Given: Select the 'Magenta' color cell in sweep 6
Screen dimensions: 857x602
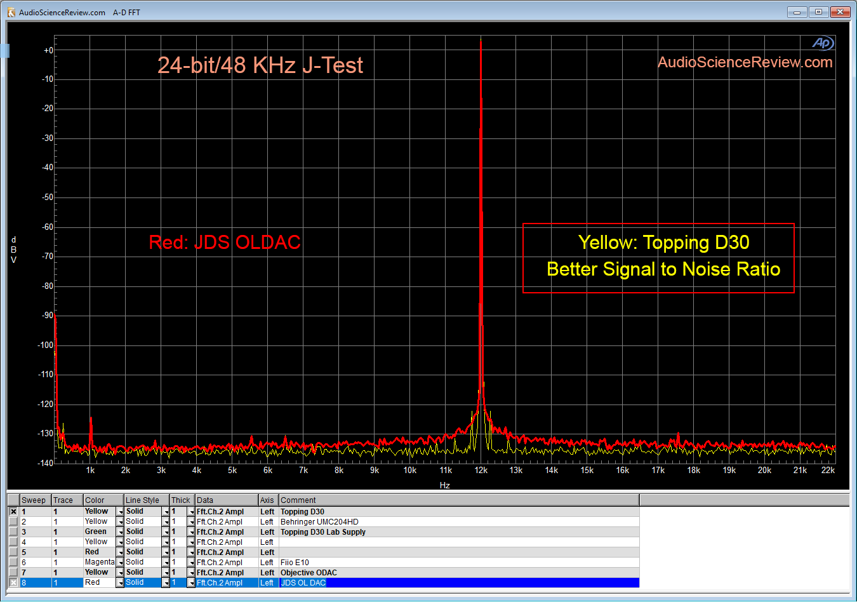Looking at the screenshot, I should coord(100,562).
